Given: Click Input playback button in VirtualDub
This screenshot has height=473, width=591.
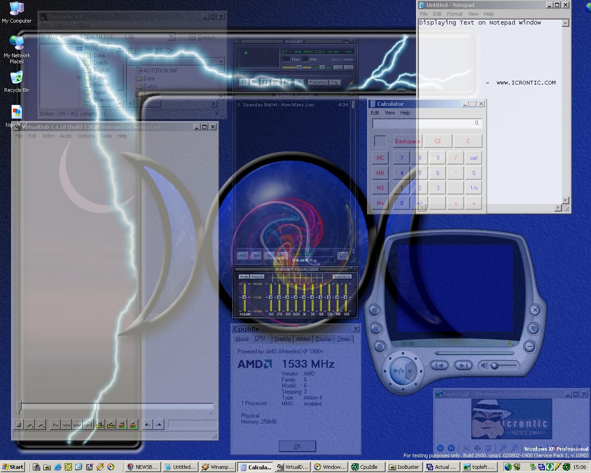Looking at the screenshot, I should coord(29,424).
